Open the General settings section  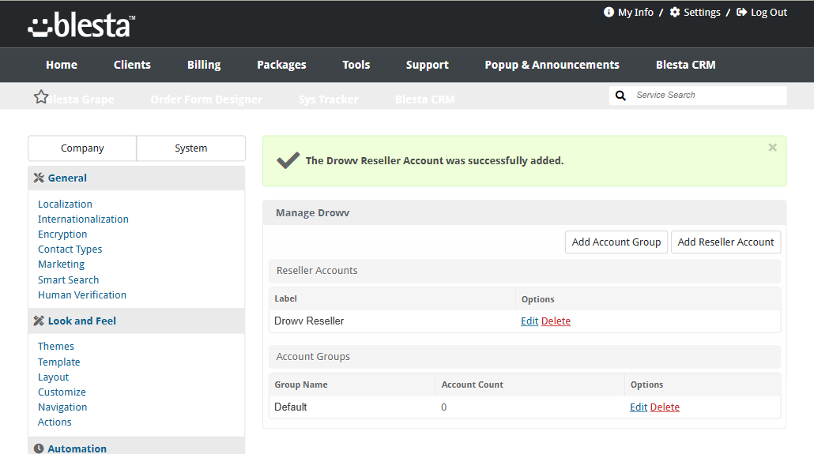point(67,178)
